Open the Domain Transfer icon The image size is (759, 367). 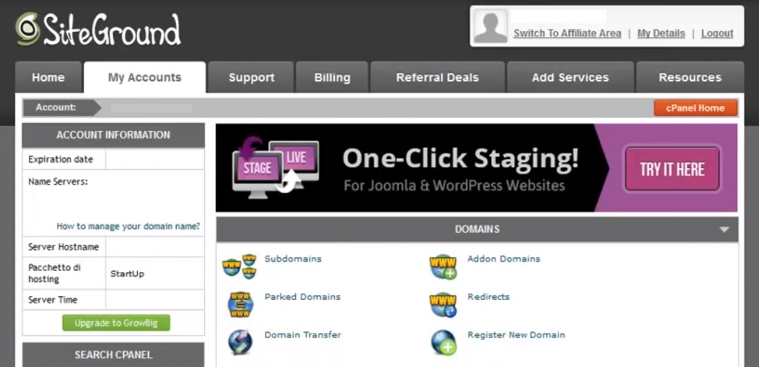click(x=240, y=342)
